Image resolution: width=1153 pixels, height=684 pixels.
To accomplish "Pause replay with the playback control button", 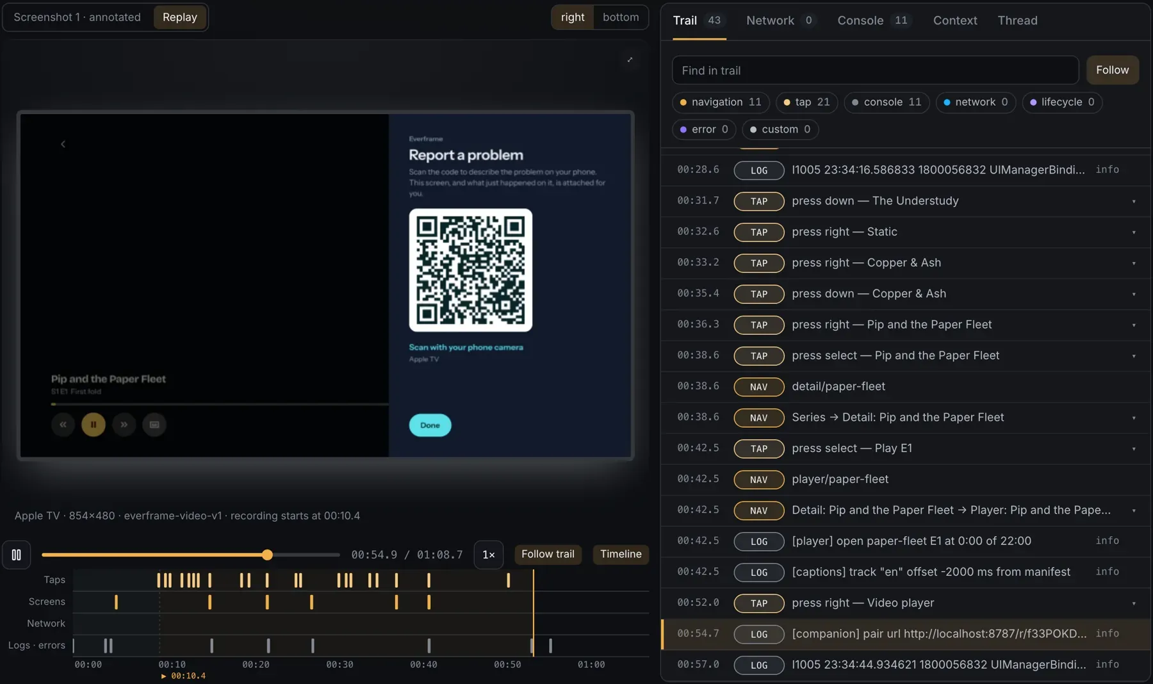I will pos(16,555).
